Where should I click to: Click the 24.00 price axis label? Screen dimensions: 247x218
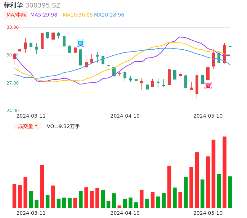(x=13, y=111)
